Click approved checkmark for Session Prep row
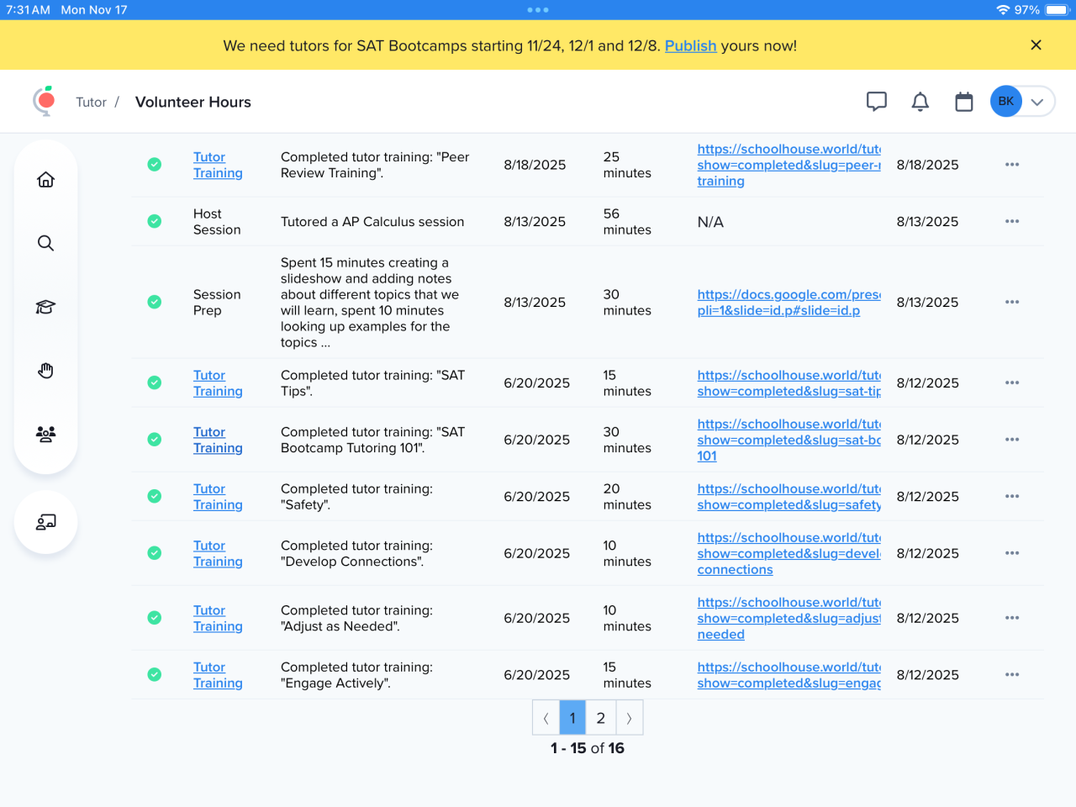Image resolution: width=1076 pixels, height=807 pixels. tap(155, 303)
